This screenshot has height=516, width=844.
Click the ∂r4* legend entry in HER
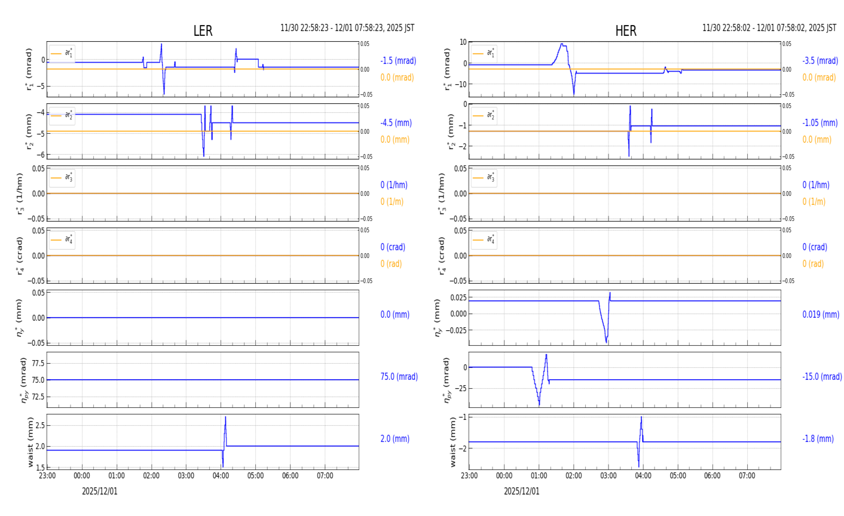click(484, 239)
